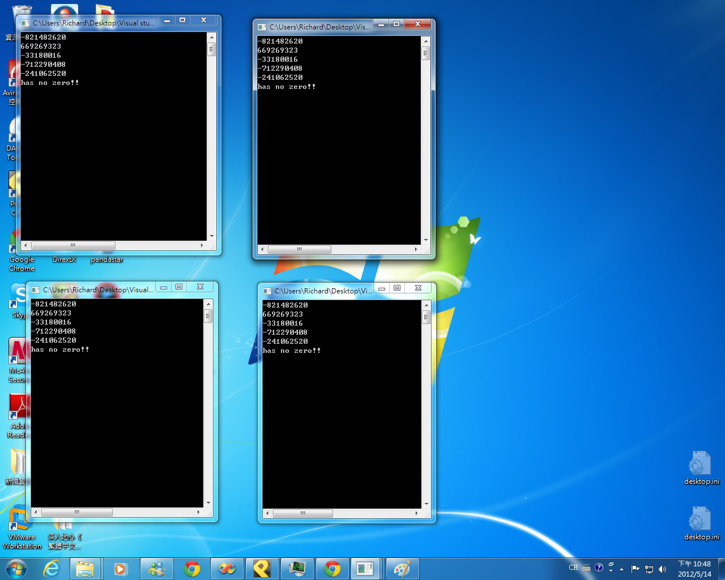The image size is (725, 580).
Task: Open system menu icon of top-left console
Action: tap(25, 23)
